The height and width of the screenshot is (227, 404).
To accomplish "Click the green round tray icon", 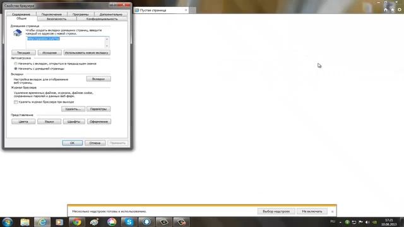I will click(347, 222).
